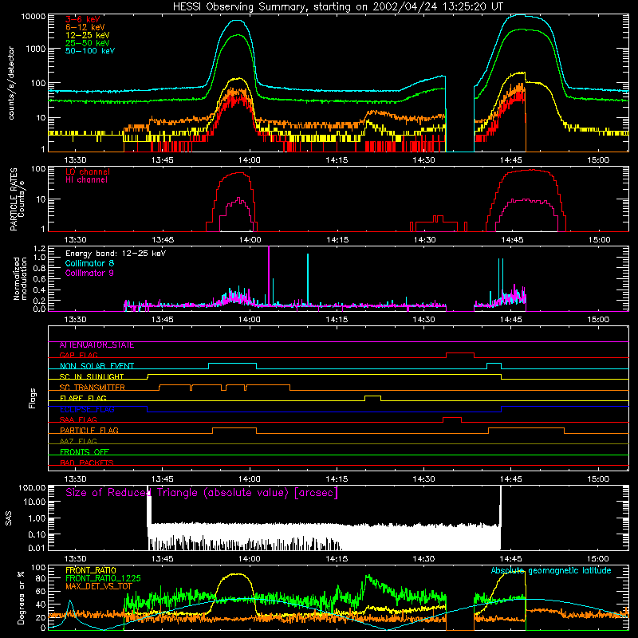Screen dimensions: 638x638
Task: Click the ECLIPSE_FLAG label
Action: tap(87, 409)
